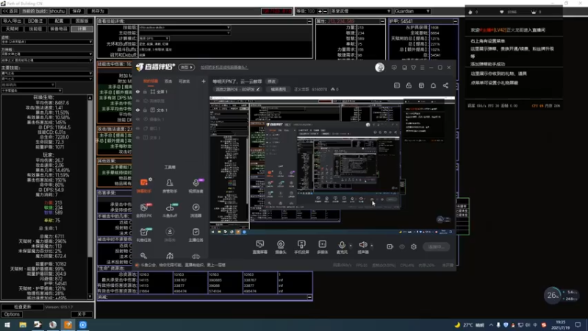Click the user avatar in the streaming app title bar
This screenshot has width=588, height=331.
[x=379, y=67]
